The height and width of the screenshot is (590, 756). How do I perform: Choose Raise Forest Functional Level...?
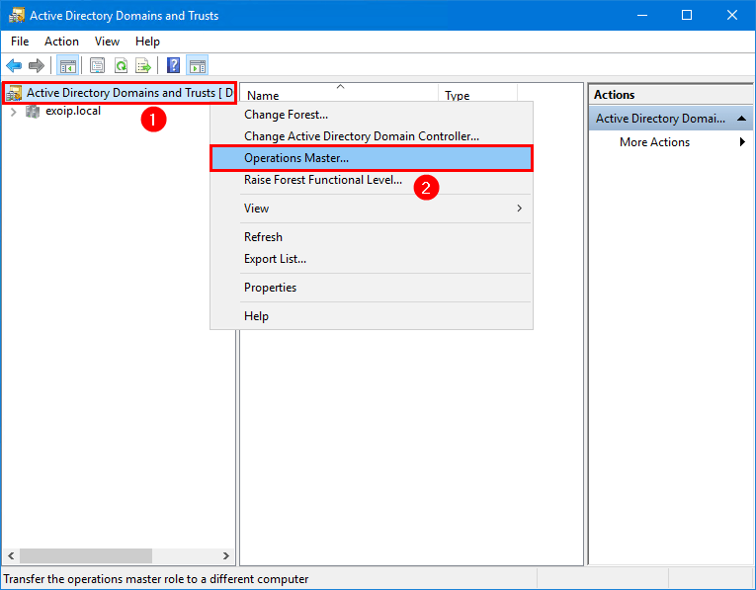click(372, 180)
